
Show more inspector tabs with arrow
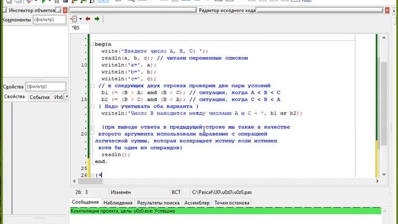pos(67,97)
